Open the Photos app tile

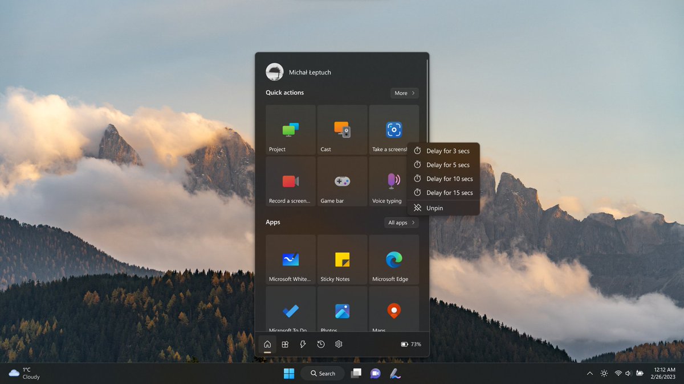click(342, 309)
